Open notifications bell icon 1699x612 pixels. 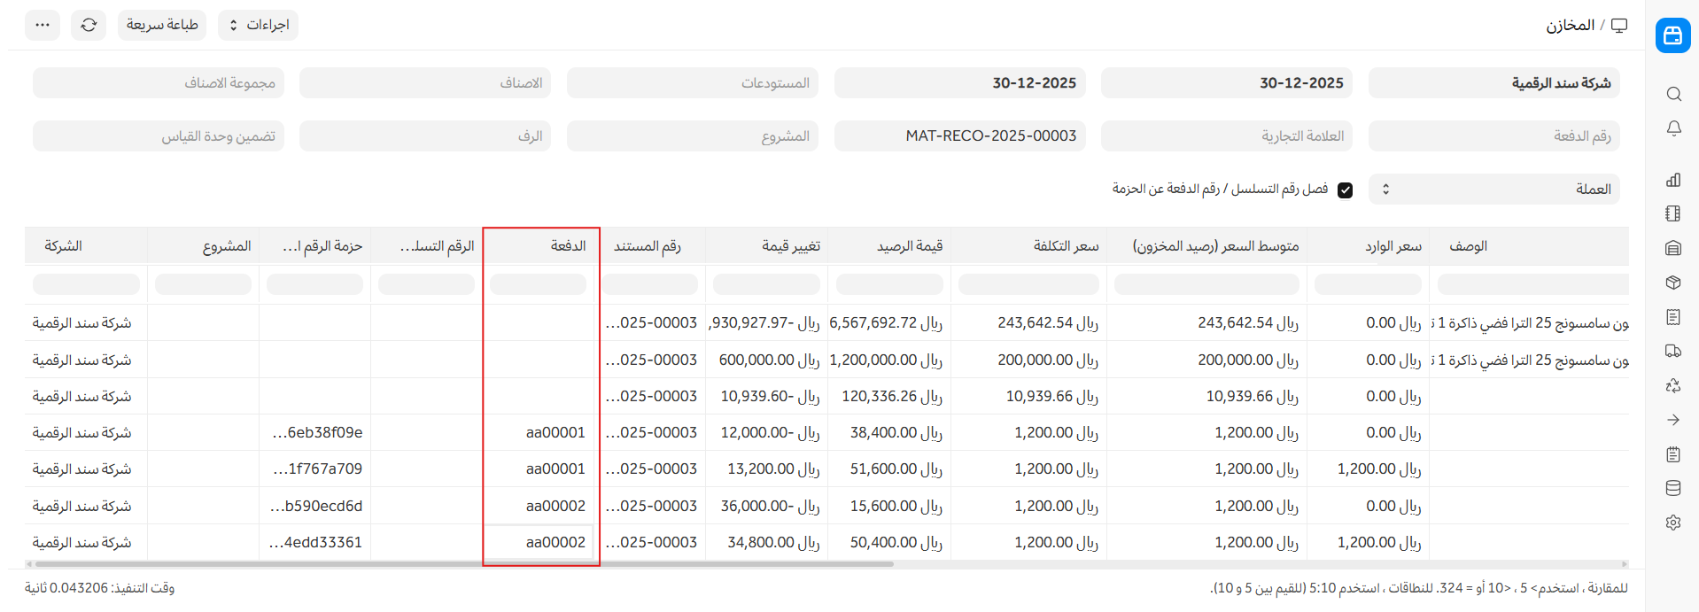(x=1672, y=128)
